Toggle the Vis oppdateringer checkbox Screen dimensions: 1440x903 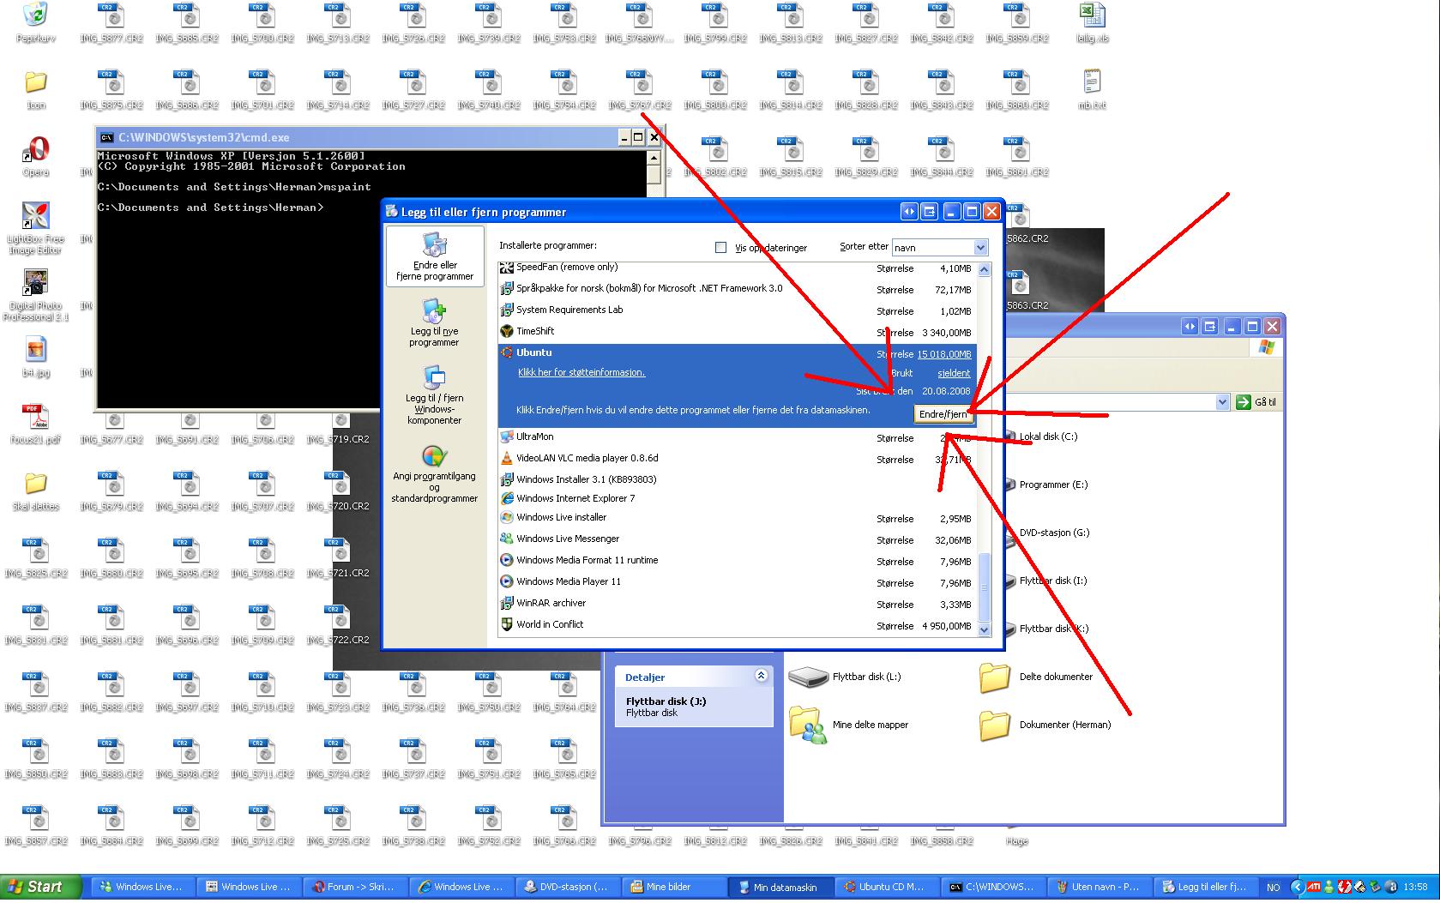(x=720, y=248)
